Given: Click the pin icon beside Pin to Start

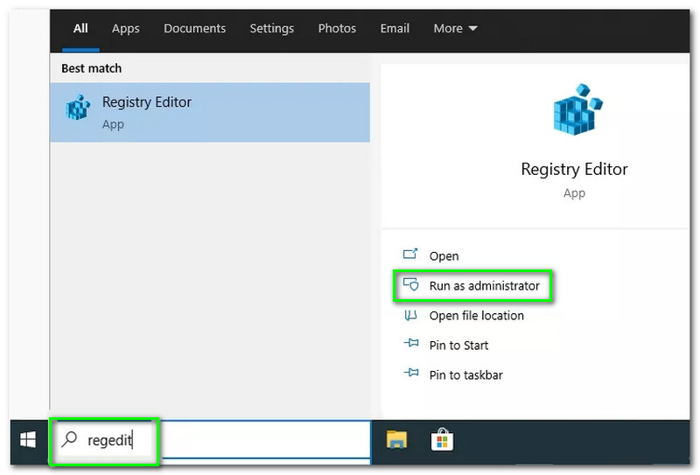Looking at the screenshot, I should pos(410,345).
